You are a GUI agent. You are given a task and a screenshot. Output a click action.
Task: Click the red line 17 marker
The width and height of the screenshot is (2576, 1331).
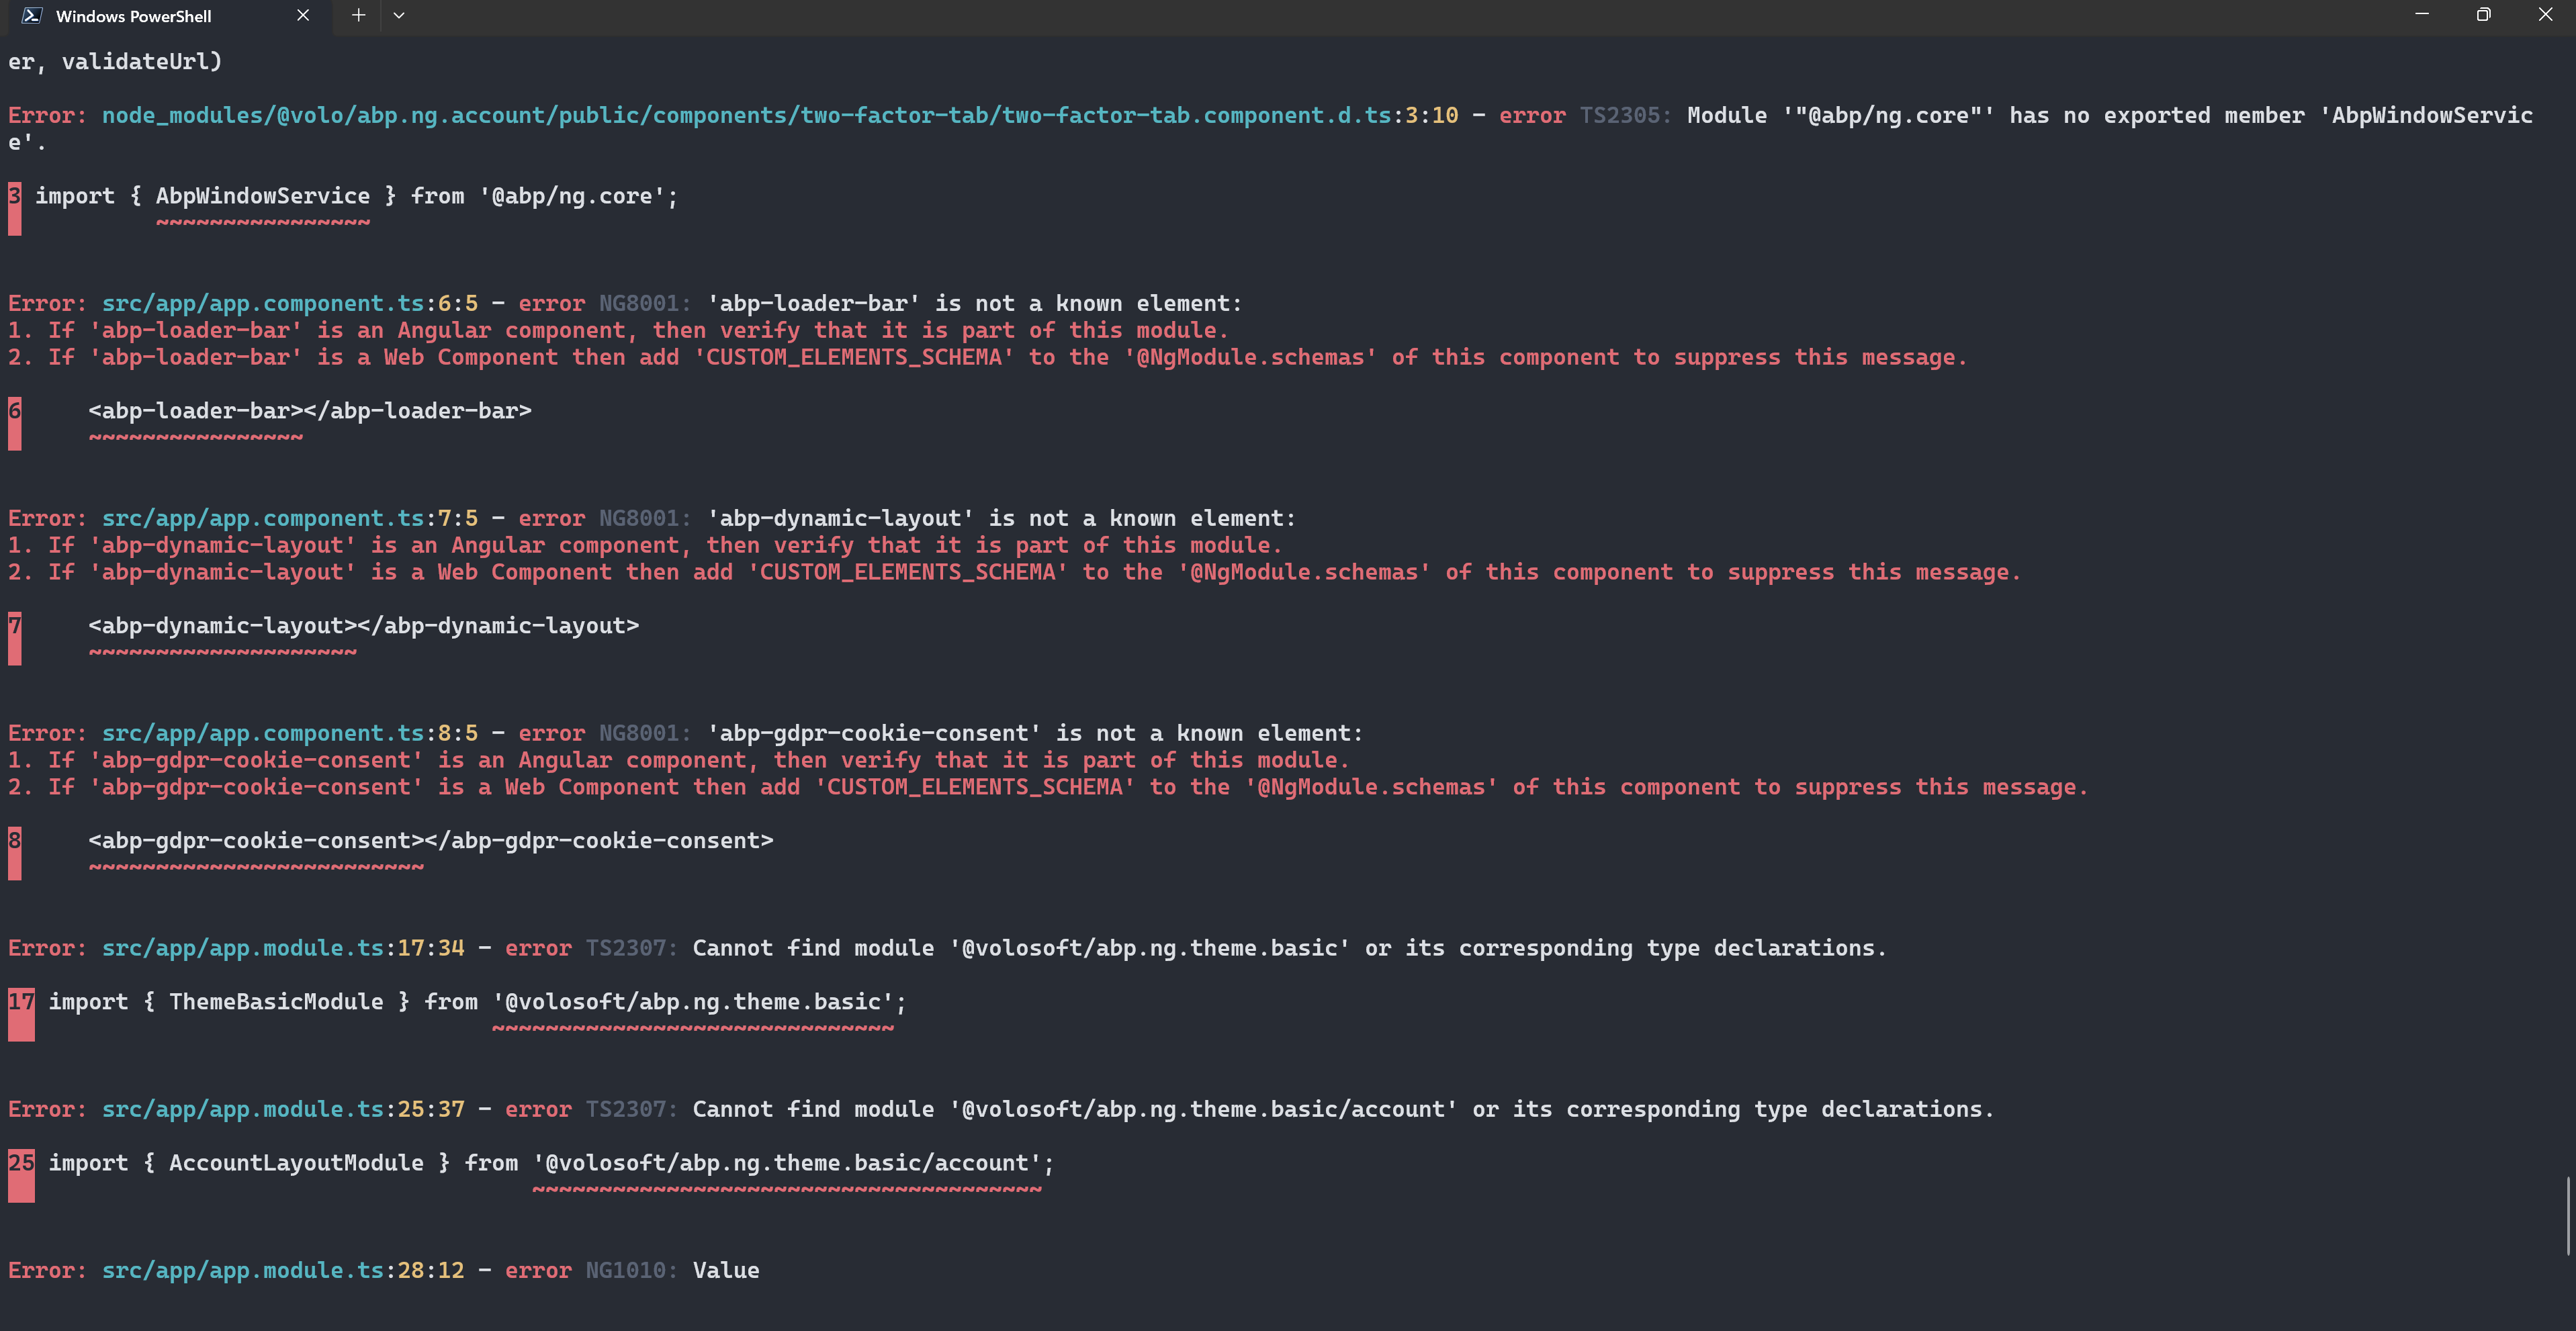pyautogui.click(x=21, y=1013)
